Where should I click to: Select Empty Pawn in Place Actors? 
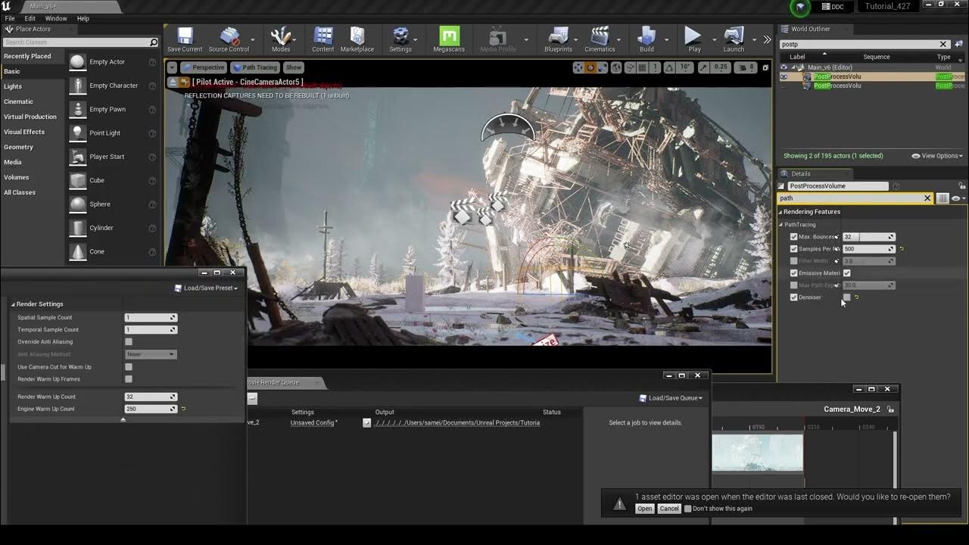click(x=114, y=109)
